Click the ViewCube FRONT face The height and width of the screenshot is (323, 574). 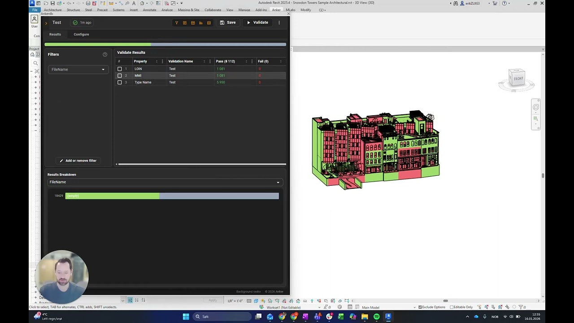[518, 79]
